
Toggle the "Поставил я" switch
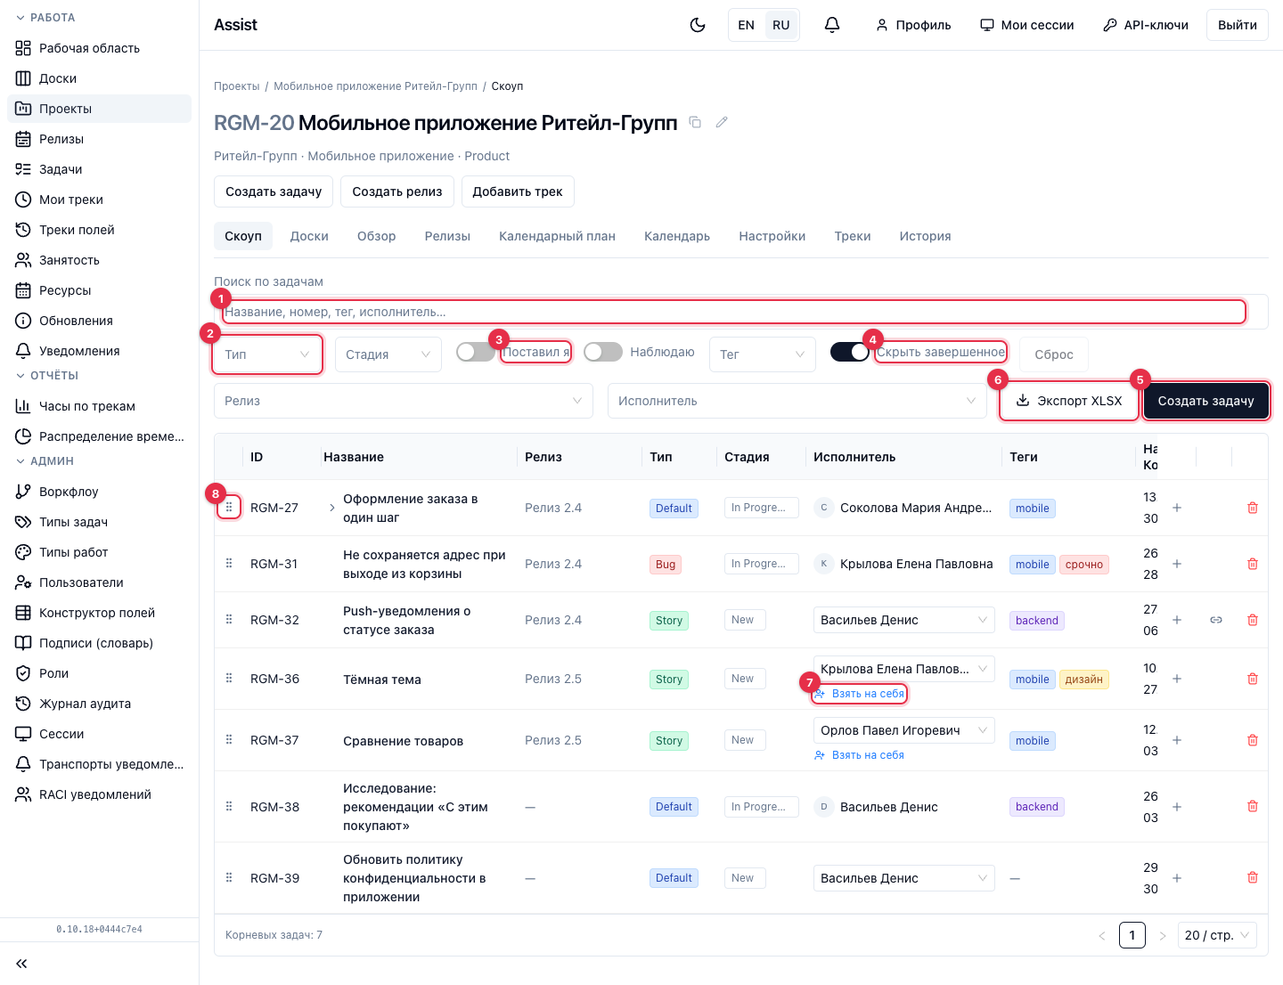pos(476,352)
